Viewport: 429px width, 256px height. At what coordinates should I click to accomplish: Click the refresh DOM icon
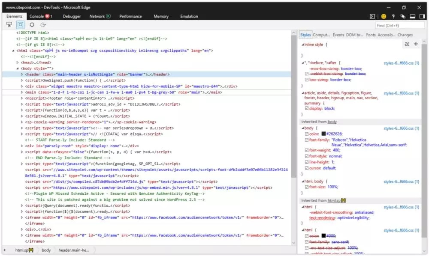click(x=43, y=24)
